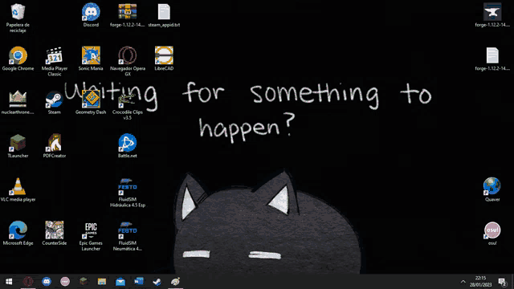This screenshot has width=514, height=289.
Task: Open the pink osu! taskbar icon
Action: click(65, 282)
